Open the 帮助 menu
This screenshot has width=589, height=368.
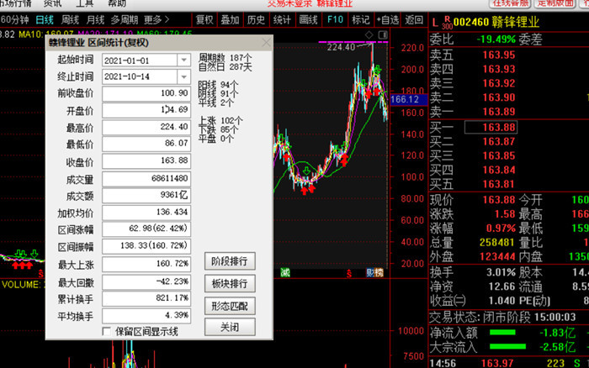117,3
